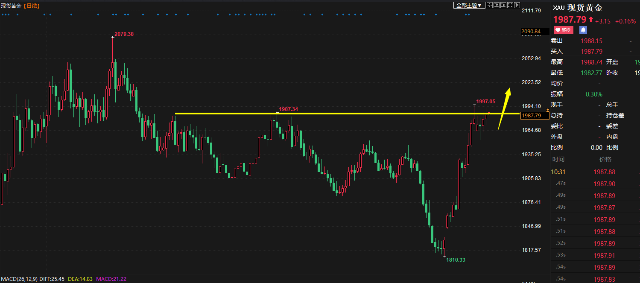This screenshot has width=640, height=283.
Task: Click the DIFF:25.45 indicator value
Action: click(52, 279)
